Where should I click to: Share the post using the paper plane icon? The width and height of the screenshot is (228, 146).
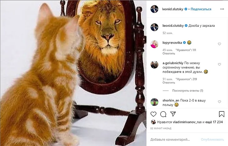(172, 114)
